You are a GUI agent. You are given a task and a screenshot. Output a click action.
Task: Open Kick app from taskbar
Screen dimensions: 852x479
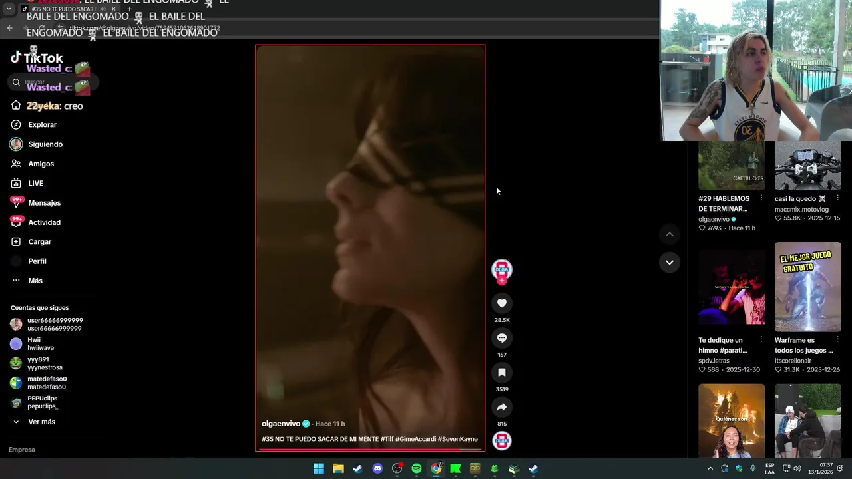pos(455,468)
